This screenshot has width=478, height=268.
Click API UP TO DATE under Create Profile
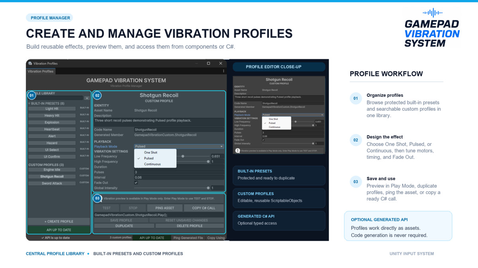[x=59, y=230]
